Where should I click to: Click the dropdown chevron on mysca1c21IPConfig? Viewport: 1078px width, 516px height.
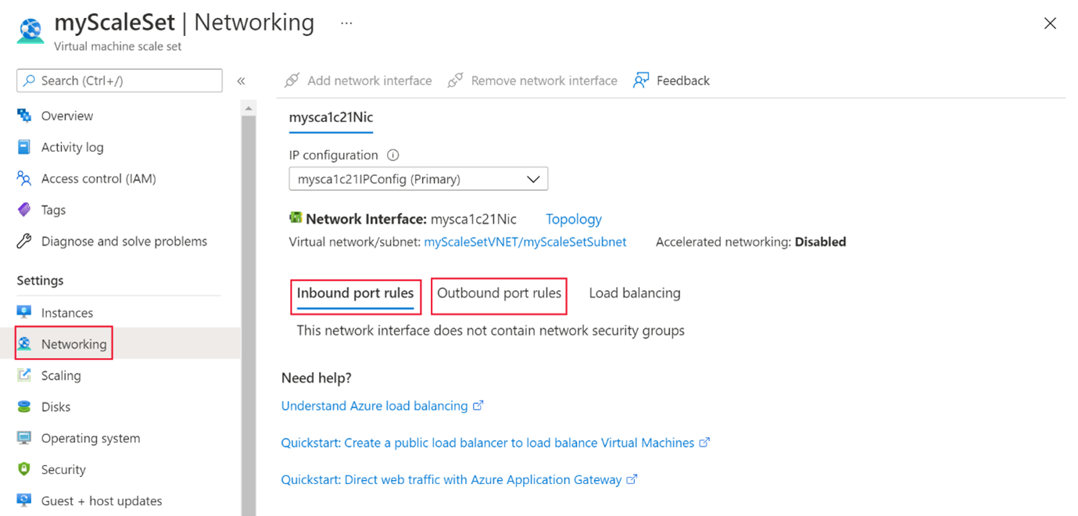(x=533, y=179)
